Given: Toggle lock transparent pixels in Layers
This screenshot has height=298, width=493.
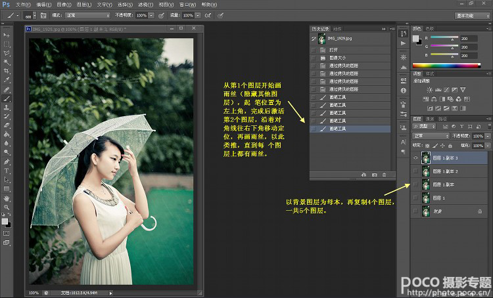Looking at the screenshot, I should (427, 146).
